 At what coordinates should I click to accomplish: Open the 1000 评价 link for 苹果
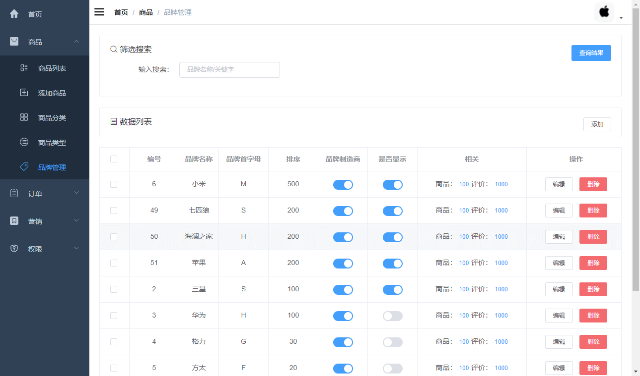coord(501,263)
